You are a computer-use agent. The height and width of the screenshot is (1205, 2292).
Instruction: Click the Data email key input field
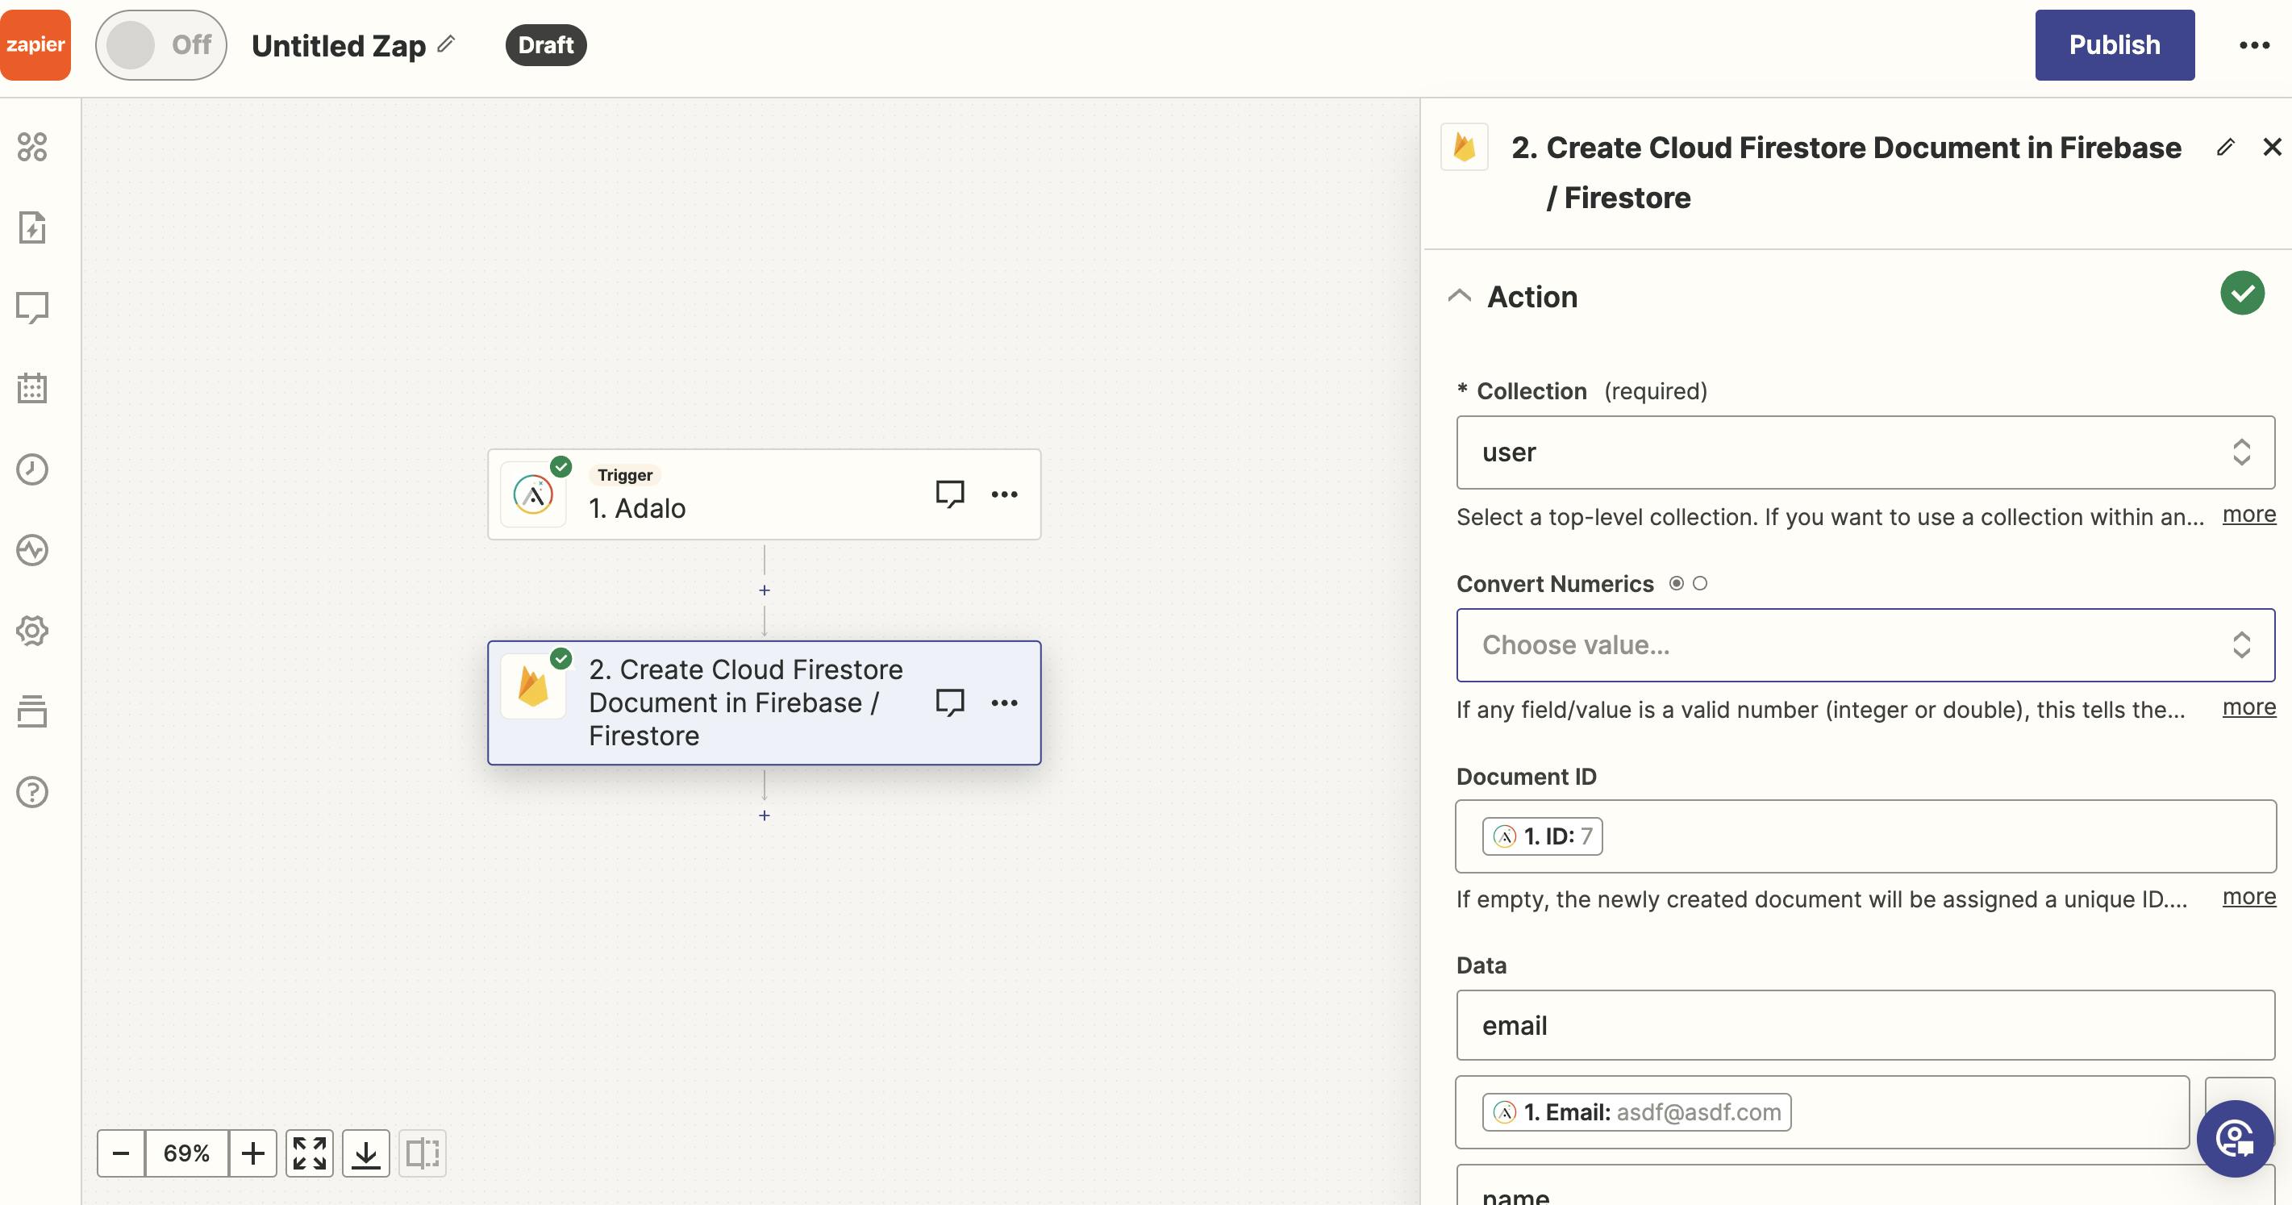[1865, 1025]
